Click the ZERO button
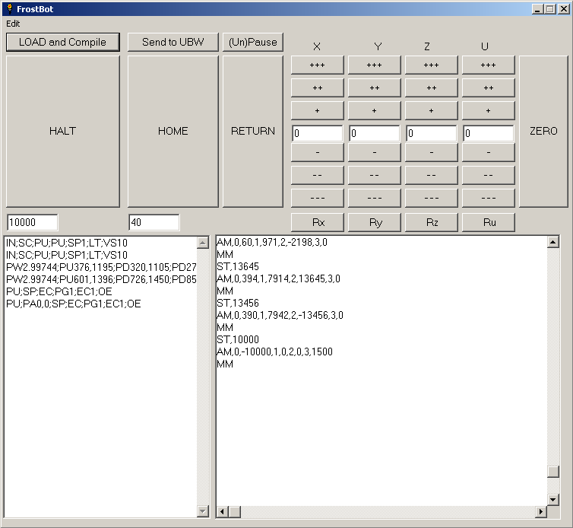The height and width of the screenshot is (528, 573). (543, 132)
